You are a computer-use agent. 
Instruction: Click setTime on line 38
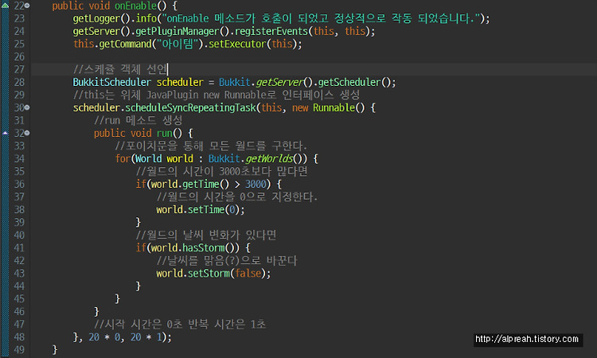point(206,209)
